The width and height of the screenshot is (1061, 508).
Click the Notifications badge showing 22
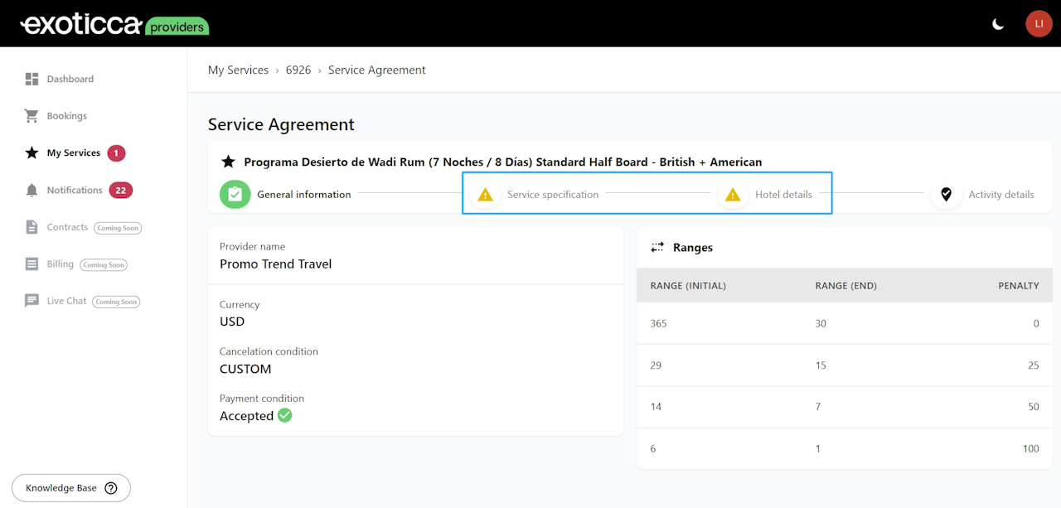click(x=121, y=191)
